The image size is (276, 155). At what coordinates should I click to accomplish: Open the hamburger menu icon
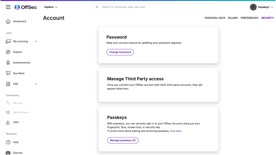[x=8, y=7]
